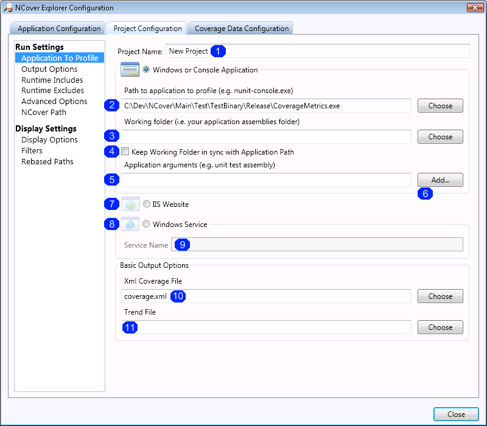The height and width of the screenshot is (426, 487).
Task: Open Display Options page
Action: [x=49, y=140]
